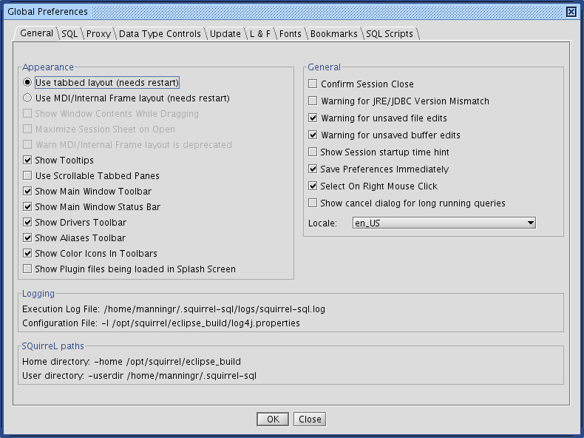Open the Bookmarks tab
The height and width of the screenshot is (438, 584).
[333, 34]
